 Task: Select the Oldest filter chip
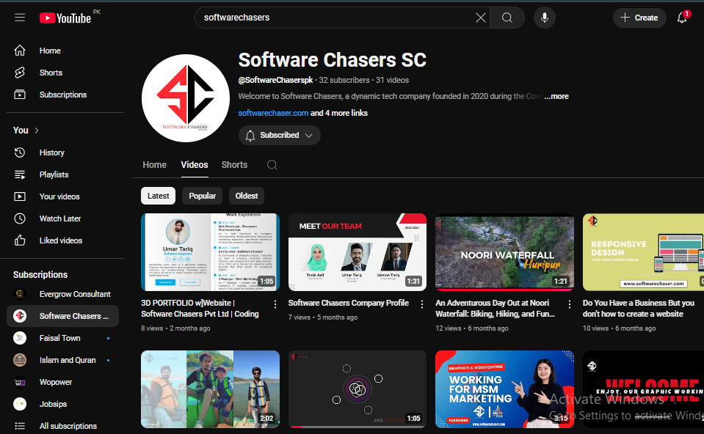coord(247,196)
